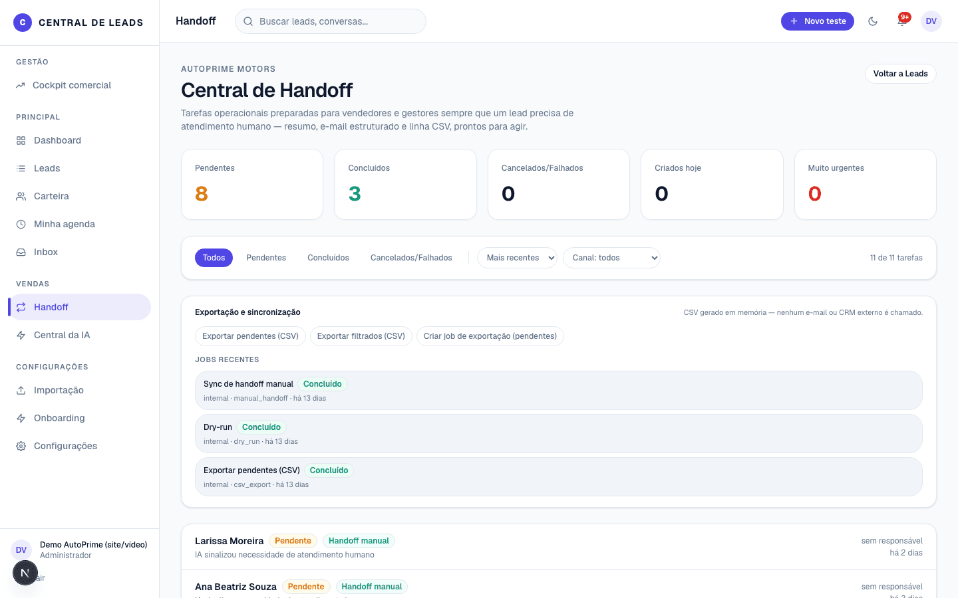Open the Dashboard grid icon
The height and width of the screenshot is (598, 958).
[x=21, y=141]
